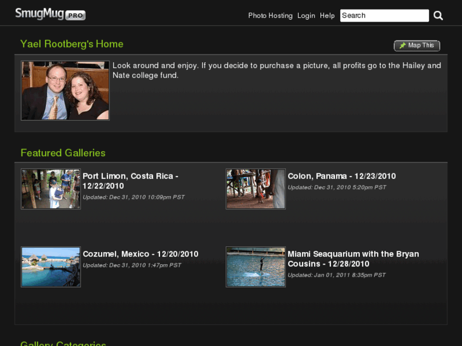Select the Featured Galleries heading

tap(63, 153)
